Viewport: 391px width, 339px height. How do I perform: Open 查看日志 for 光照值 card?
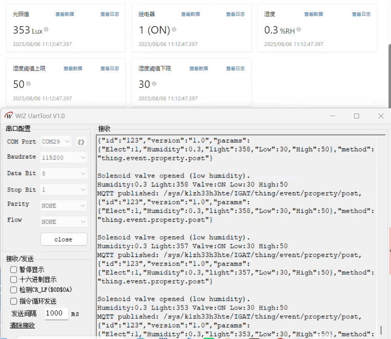(110, 14)
